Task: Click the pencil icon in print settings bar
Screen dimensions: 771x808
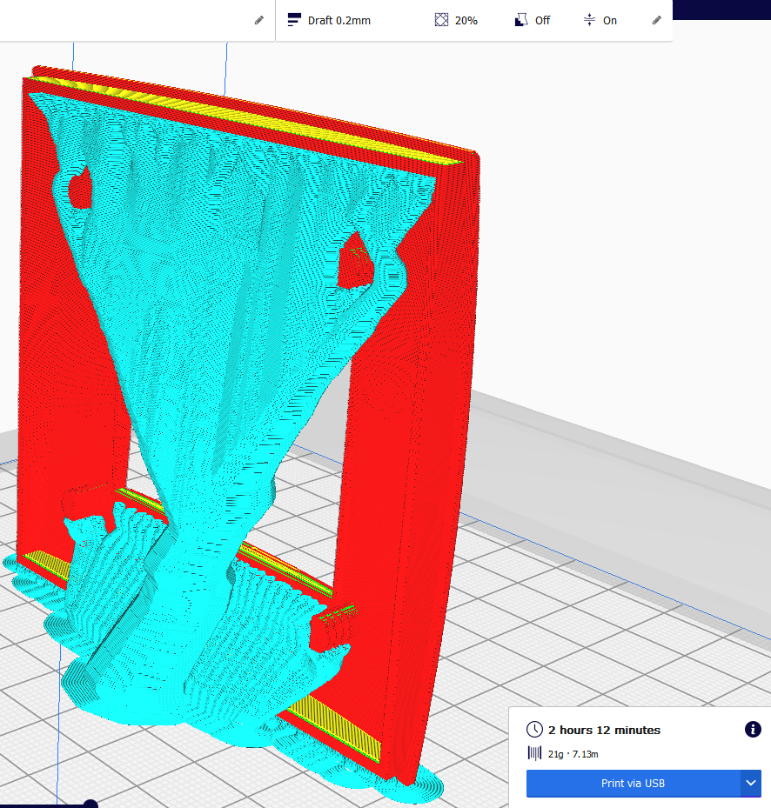Action: pyautogui.click(x=656, y=20)
